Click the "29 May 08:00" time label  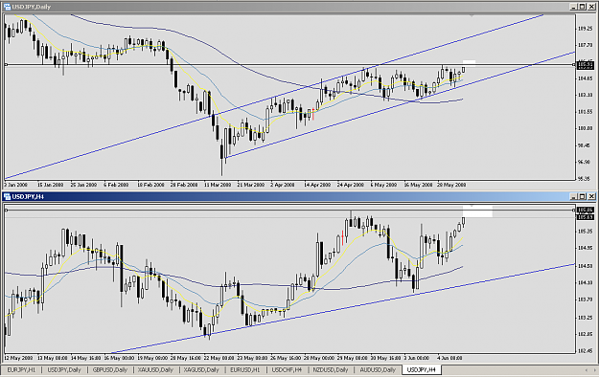pos(353,358)
